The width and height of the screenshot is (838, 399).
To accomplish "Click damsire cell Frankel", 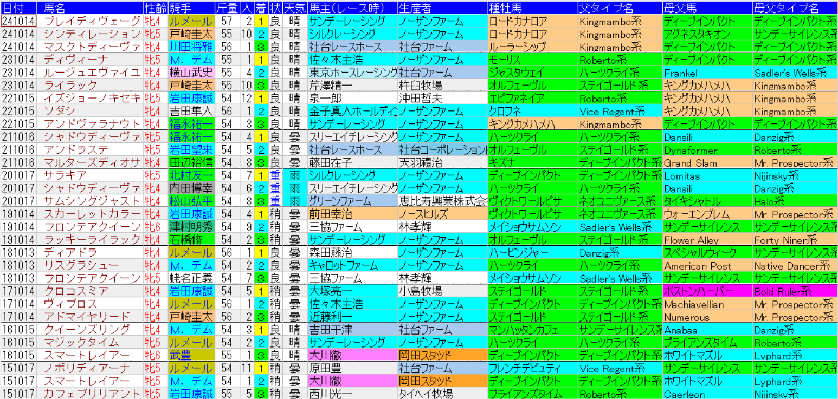I will 707,73.
